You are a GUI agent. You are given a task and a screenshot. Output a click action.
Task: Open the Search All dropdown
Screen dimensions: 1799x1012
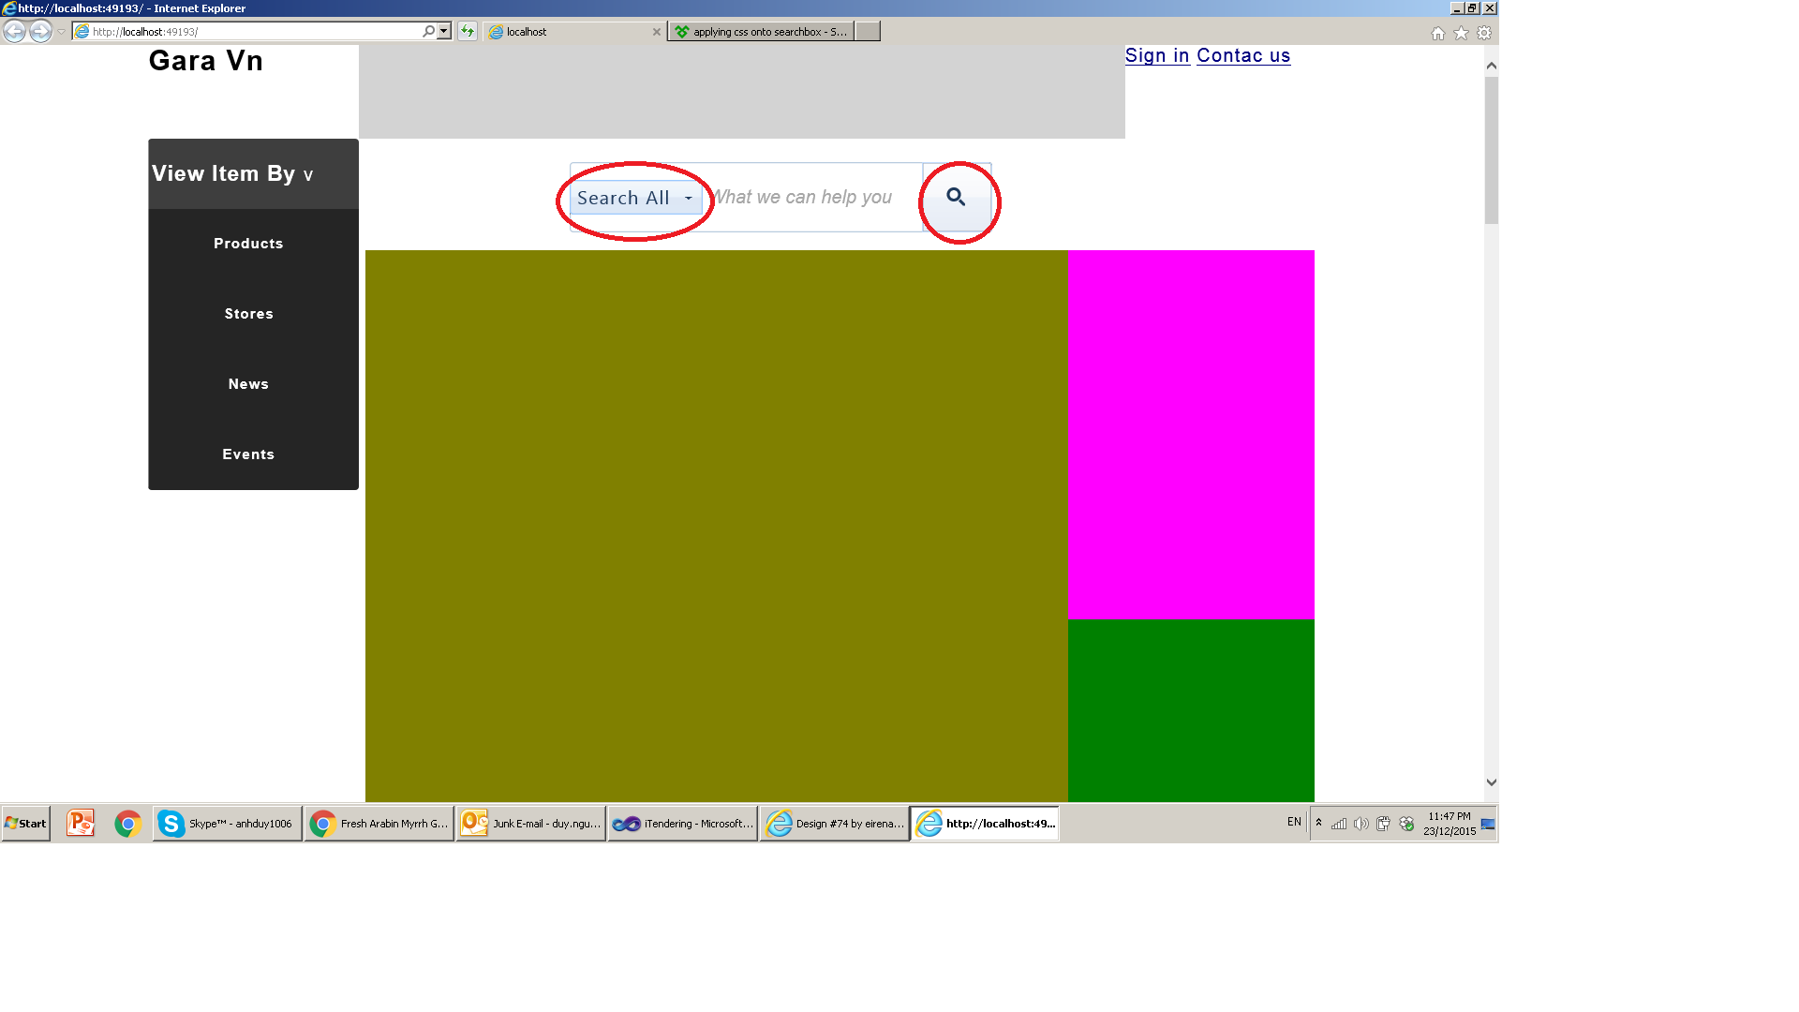coord(635,198)
